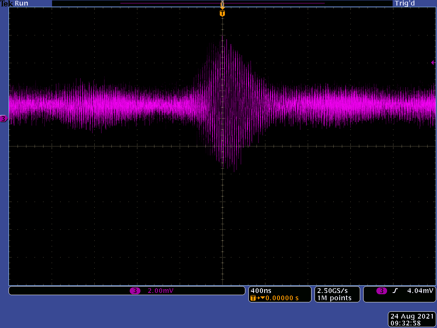Open the 2.00mV vertical scale readout
The image size is (437, 328).
coord(160,291)
